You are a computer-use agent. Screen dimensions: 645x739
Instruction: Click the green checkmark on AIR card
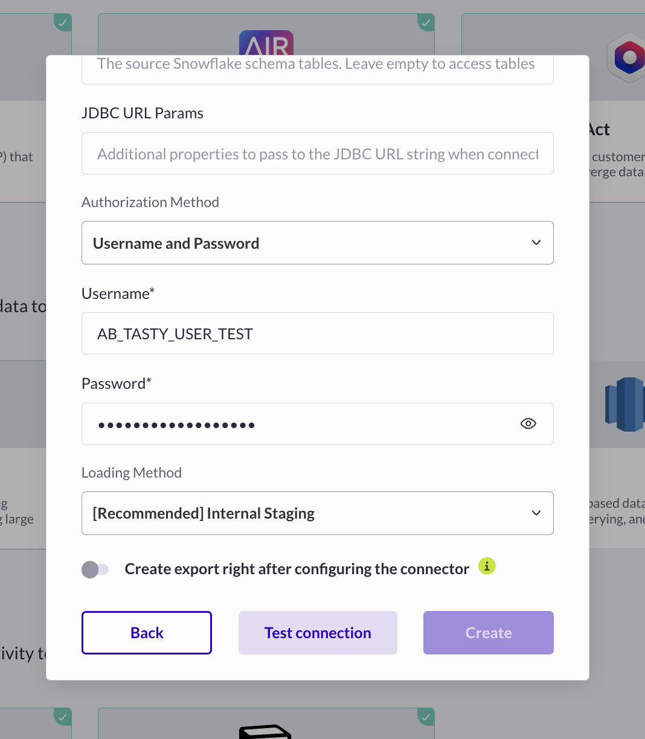pos(426,22)
